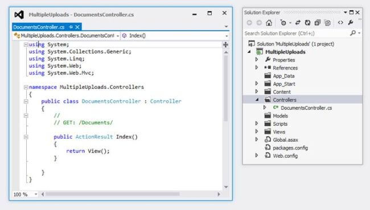The height and width of the screenshot is (210, 370).
Task: Collapse the MultipleUploads project node
Action: pyautogui.click(x=249, y=52)
